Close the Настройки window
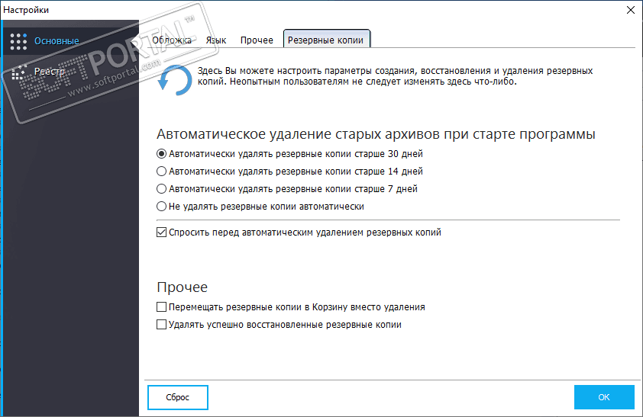Viewport: 643px width, 417px height. (x=631, y=10)
